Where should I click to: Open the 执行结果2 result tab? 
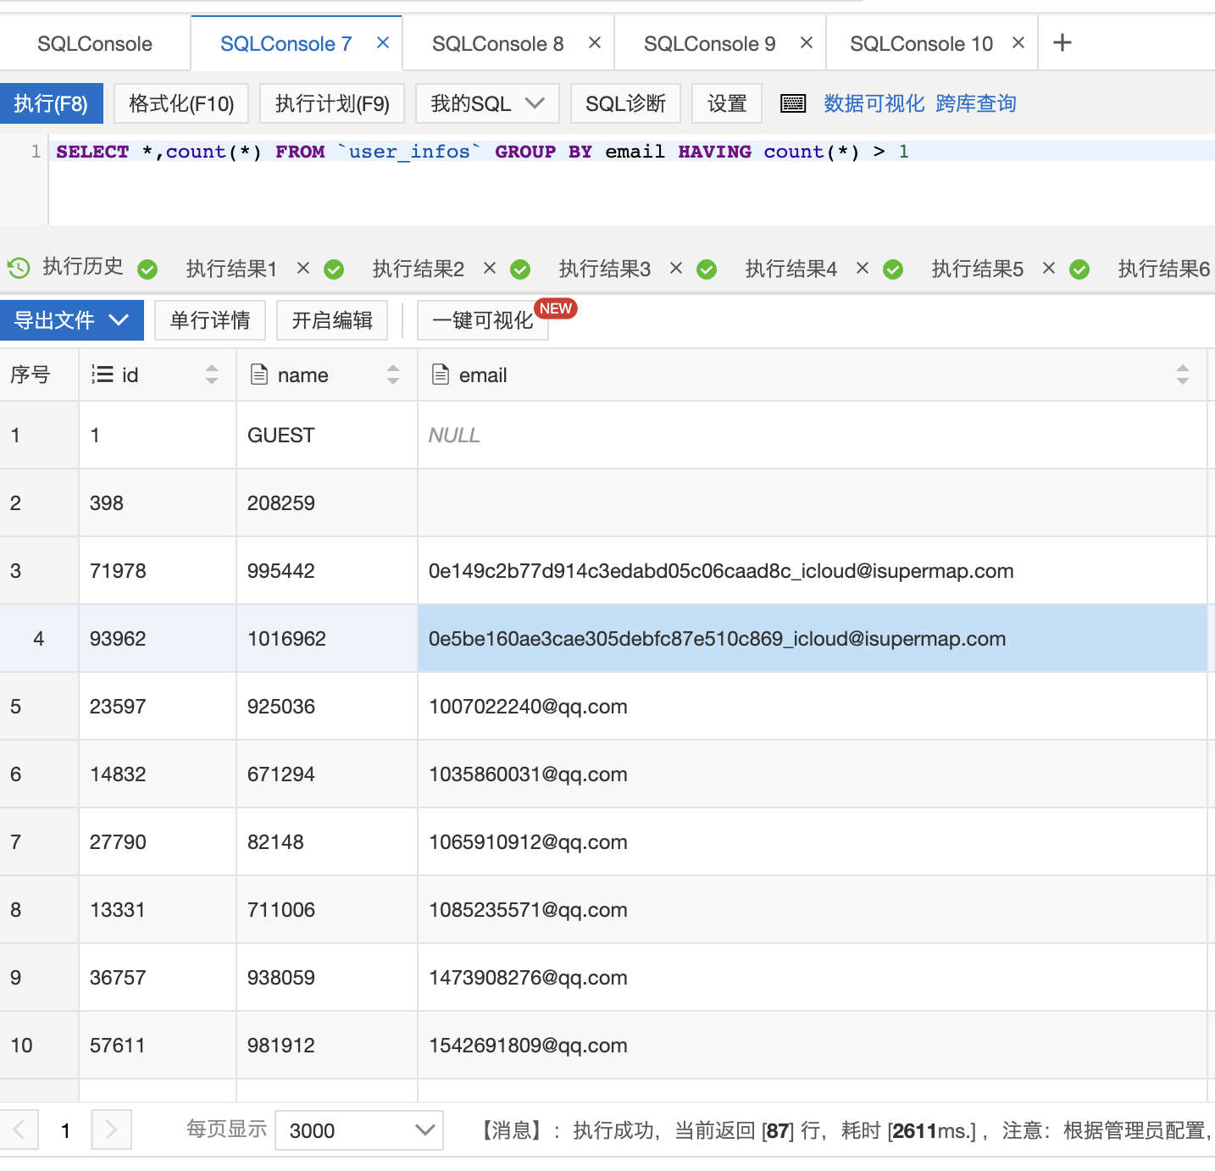tap(419, 269)
